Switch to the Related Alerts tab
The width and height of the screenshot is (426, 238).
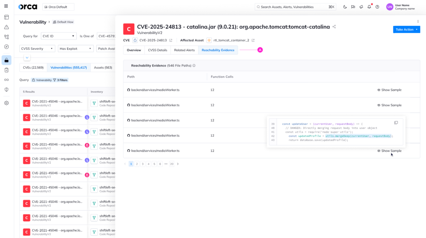pyautogui.click(x=184, y=50)
